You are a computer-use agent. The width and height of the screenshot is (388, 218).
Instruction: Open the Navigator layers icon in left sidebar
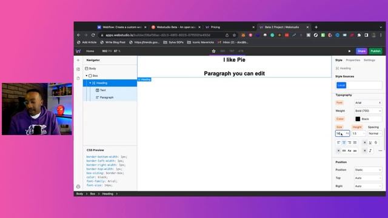(x=78, y=69)
